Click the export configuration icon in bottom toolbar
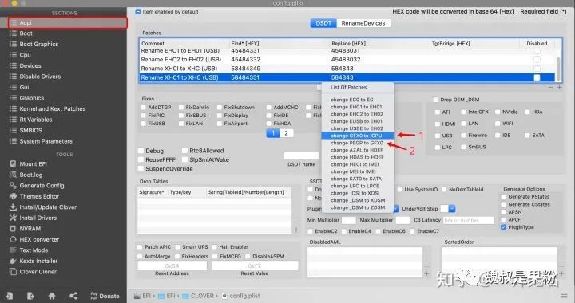This screenshot has height=303, width=575. (30, 296)
